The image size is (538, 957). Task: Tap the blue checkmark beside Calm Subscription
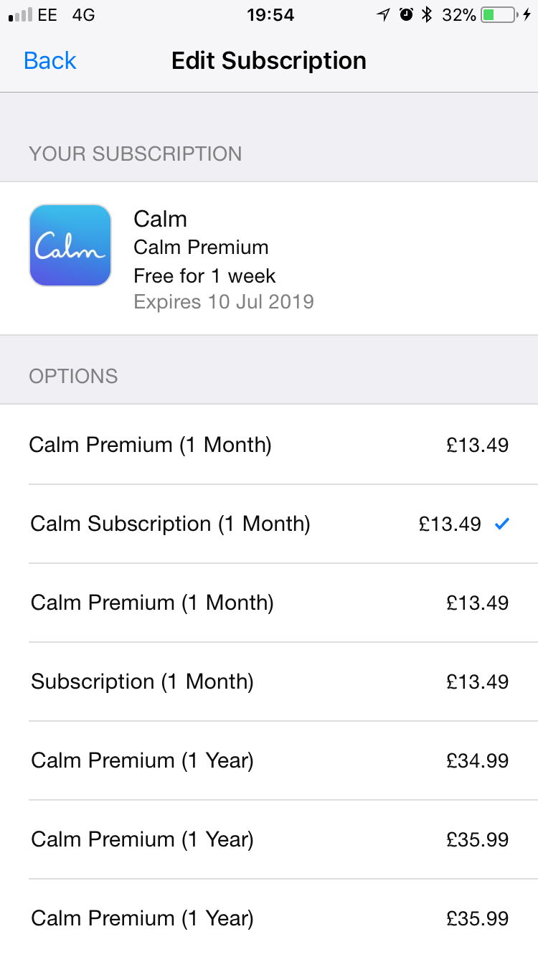pyautogui.click(x=501, y=524)
